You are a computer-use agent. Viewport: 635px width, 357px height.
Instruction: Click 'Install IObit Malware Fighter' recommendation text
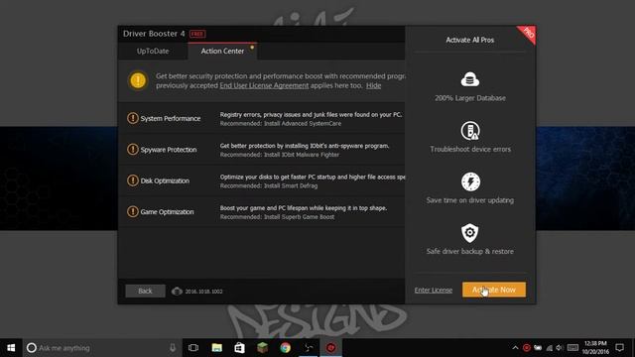[x=302, y=155]
